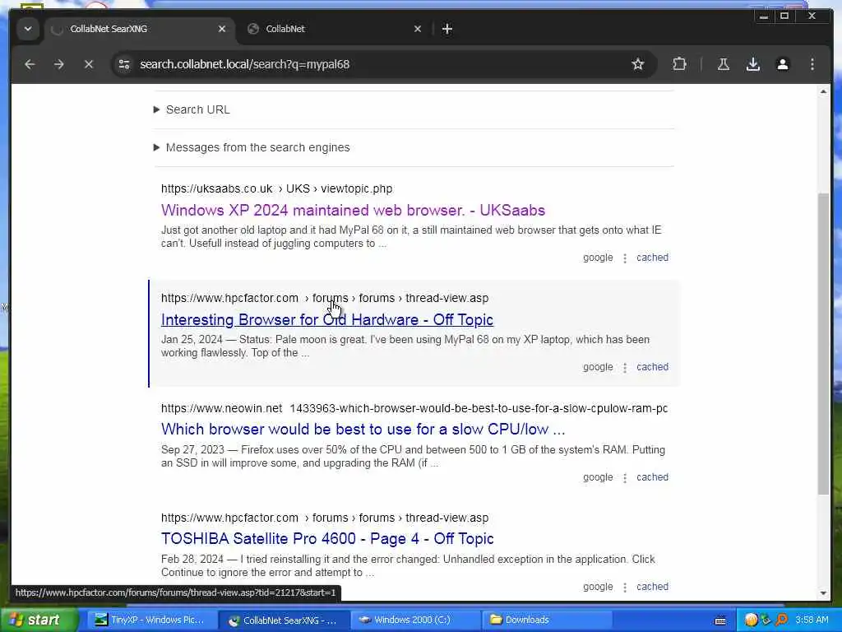
Task: Click the 3:58 AM clock
Action: pyautogui.click(x=812, y=620)
